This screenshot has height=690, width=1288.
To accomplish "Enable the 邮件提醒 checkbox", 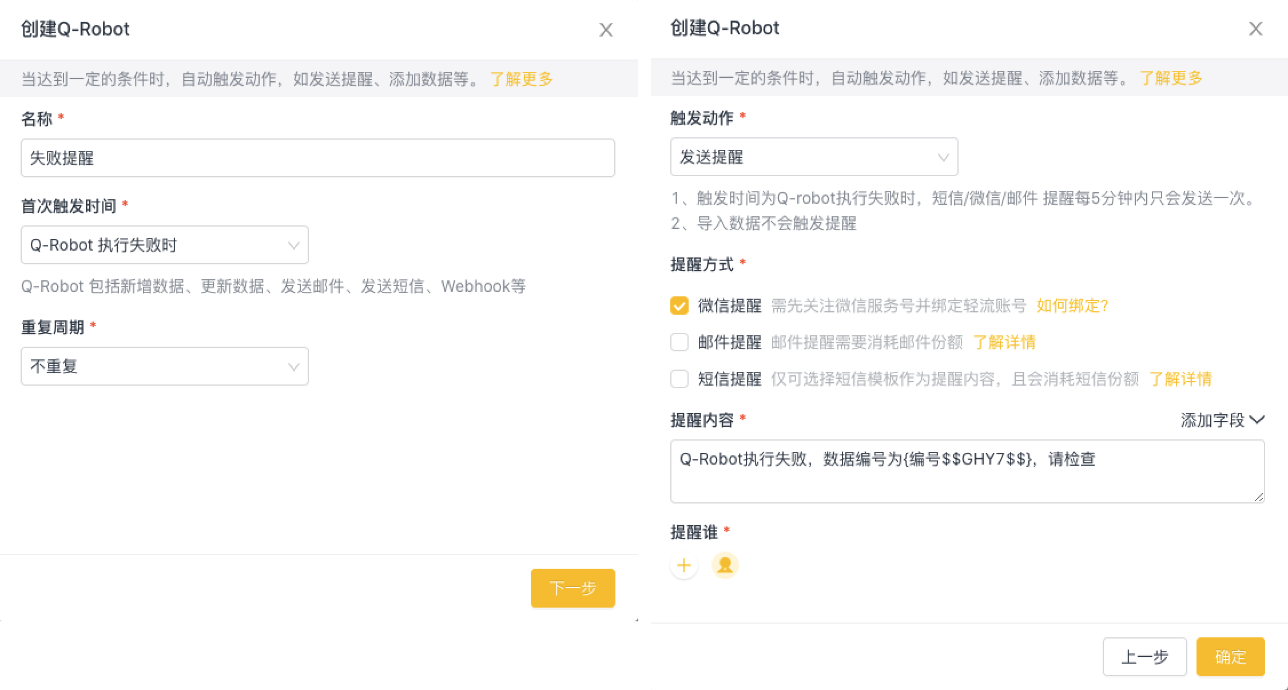I will tap(679, 342).
